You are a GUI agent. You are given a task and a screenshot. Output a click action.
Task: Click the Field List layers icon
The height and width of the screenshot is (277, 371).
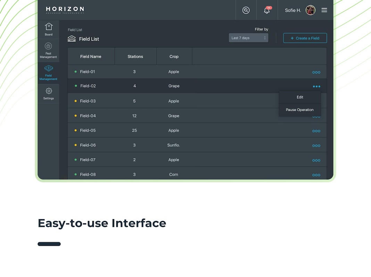pyautogui.click(x=72, y=39)
